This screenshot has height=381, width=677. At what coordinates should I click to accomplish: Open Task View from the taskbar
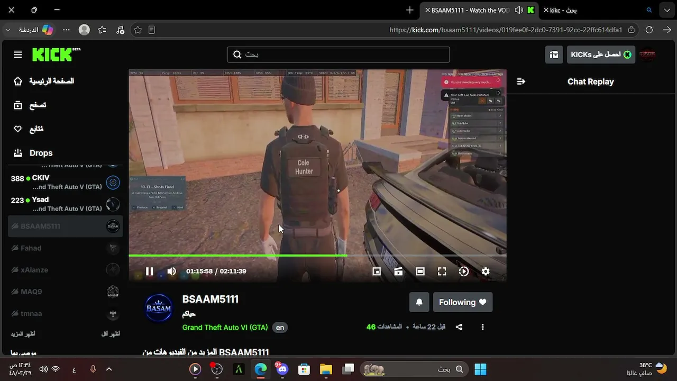pyautogui.click(x=347, y=369)
